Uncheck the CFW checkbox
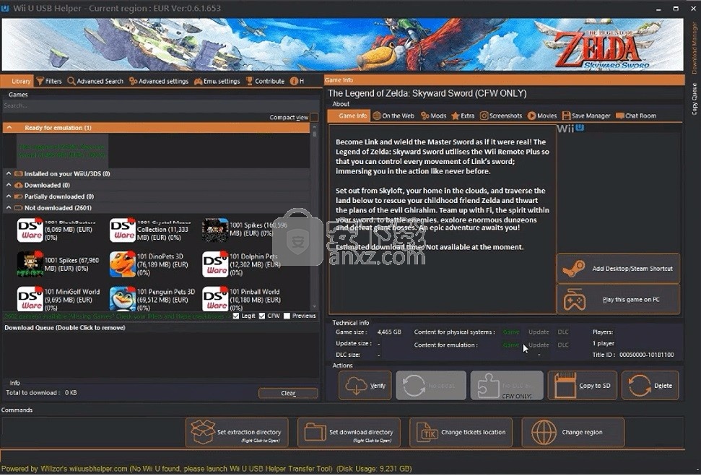Image resolution: width=701 pixels, height=476 pixels. pos(262,316)
